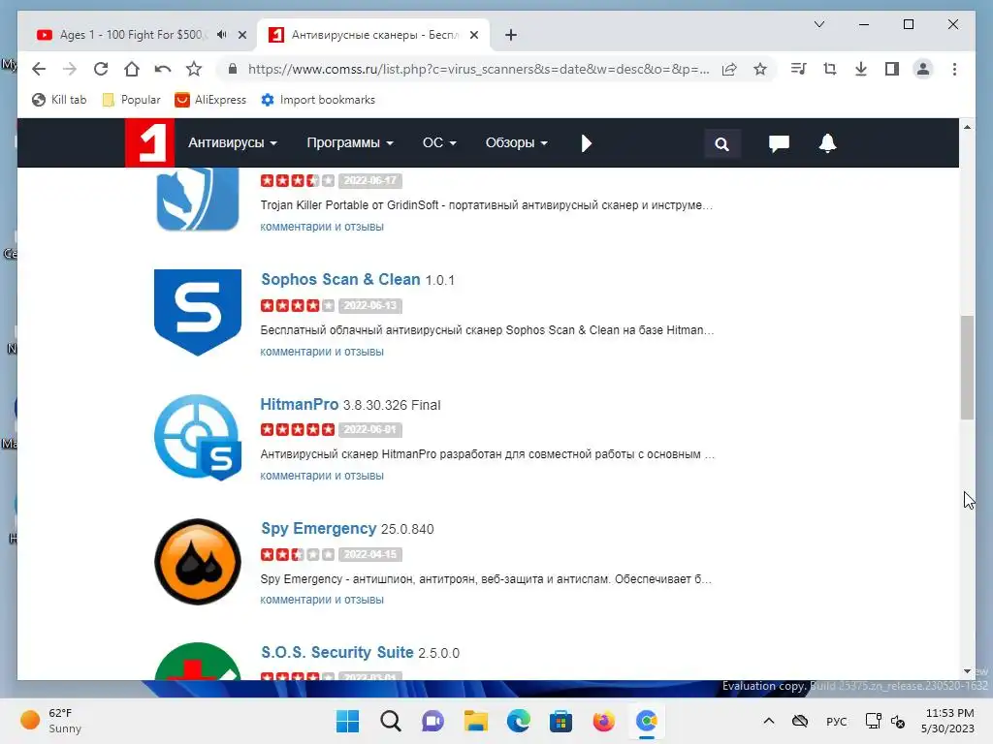Open the HitmanPro title link
The width and height of the screenshot is (993, 744).
pyautogui.click(x=300, y=404)
